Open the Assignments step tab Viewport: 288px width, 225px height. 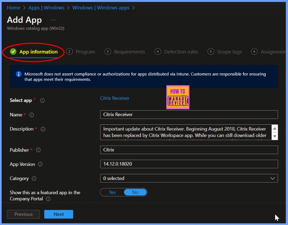(268, 52)
